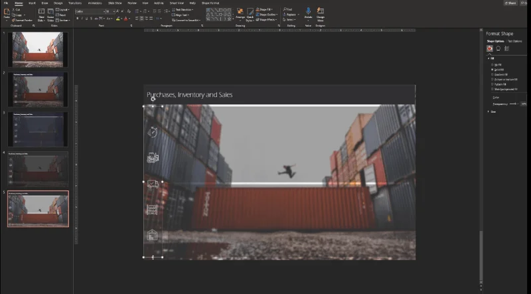Click the red font color icon
The image size is (531, 294).
pos(125,19)
